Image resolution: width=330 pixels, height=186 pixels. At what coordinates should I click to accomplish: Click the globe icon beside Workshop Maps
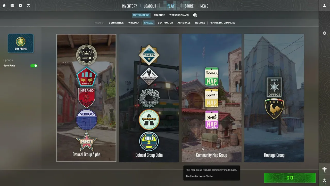tap(195, 15)
